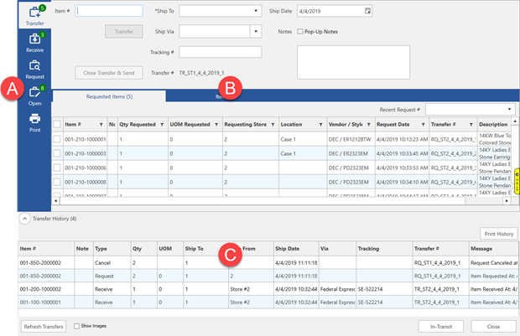Expand the Ship To dropdown
This screenshot has height=336, width=520.
[255, 11]
